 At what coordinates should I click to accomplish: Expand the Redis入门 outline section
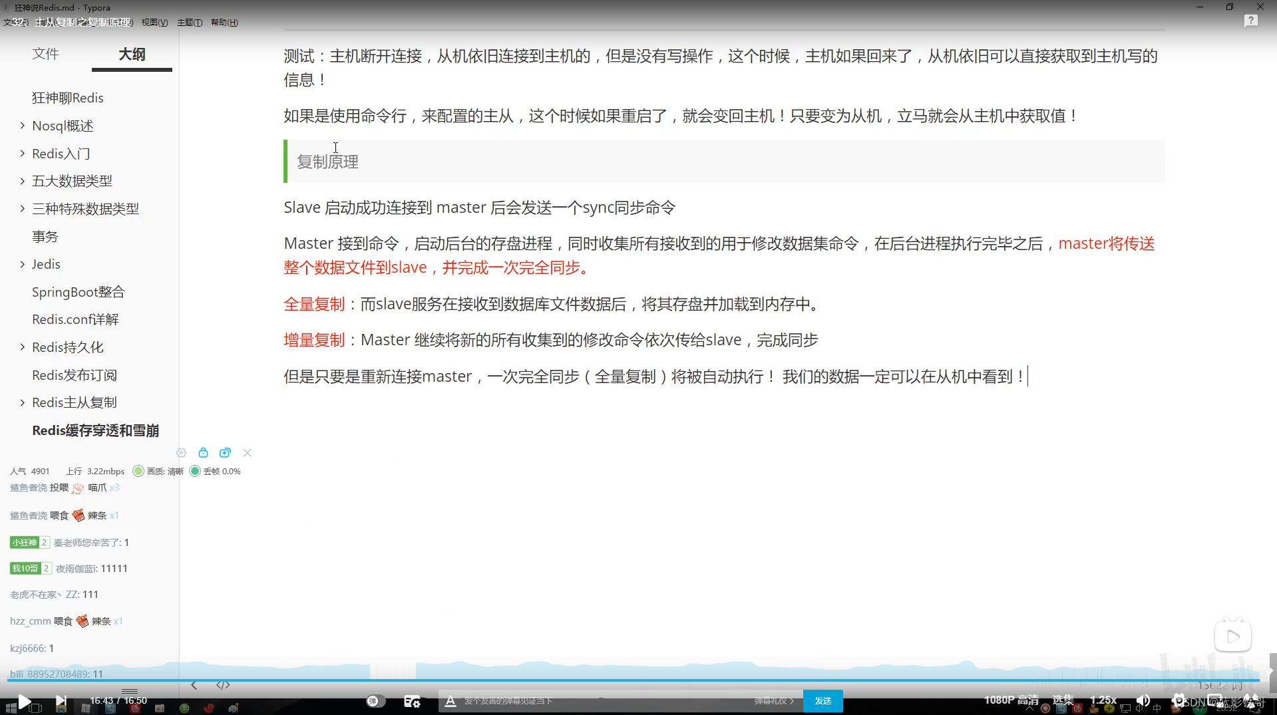click(22, 153)
